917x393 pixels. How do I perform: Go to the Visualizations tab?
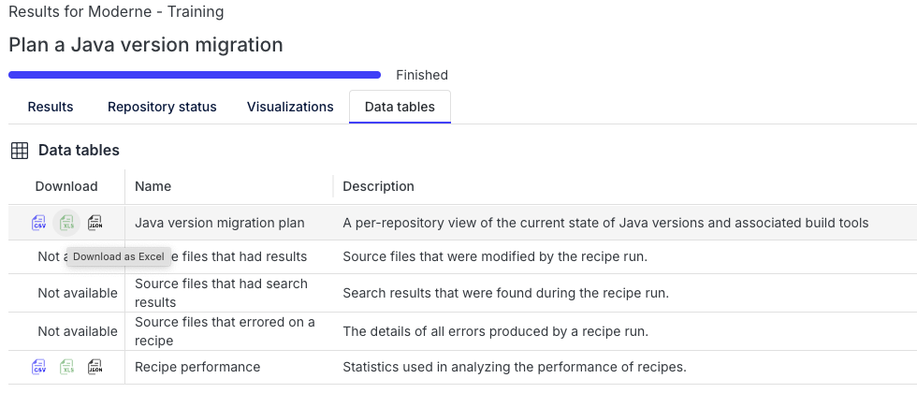pyautogui.click(x=290, y=107)
